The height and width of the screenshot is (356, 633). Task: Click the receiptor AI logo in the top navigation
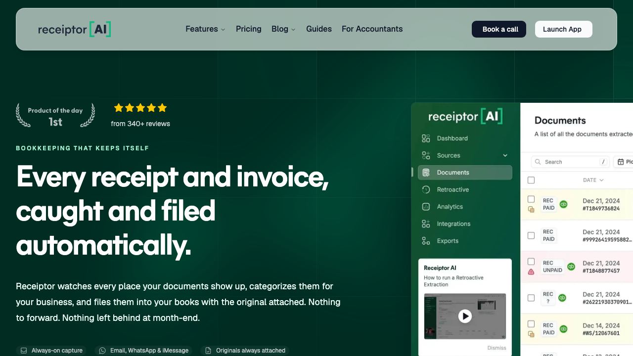tap(74, 29)
